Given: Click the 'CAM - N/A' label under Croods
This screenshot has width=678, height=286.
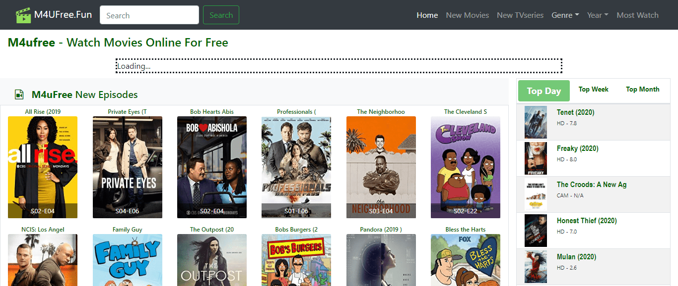Looking at the screenshot, I should click(x=570, y=195).
